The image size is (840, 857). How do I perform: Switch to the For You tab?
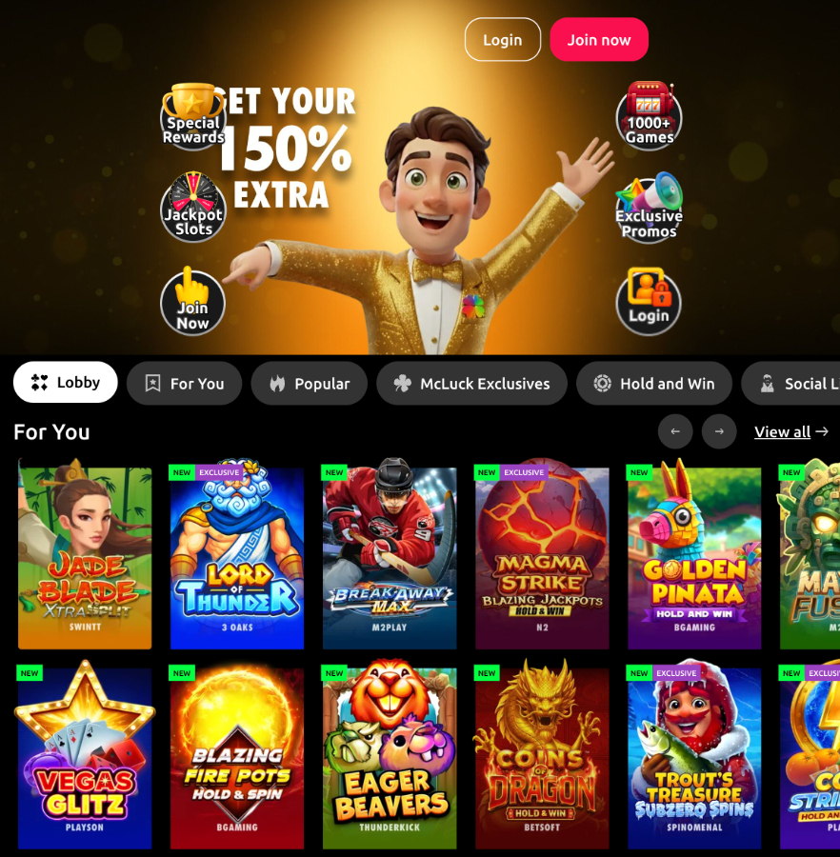pyautogui.click(x=184, y=383)
